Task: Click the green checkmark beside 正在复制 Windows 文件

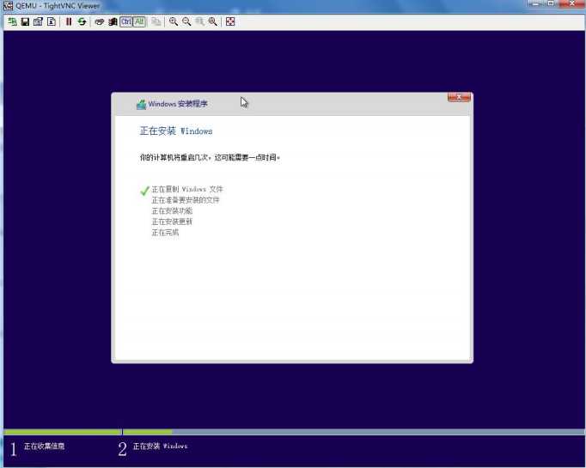Action: (144, 191)
